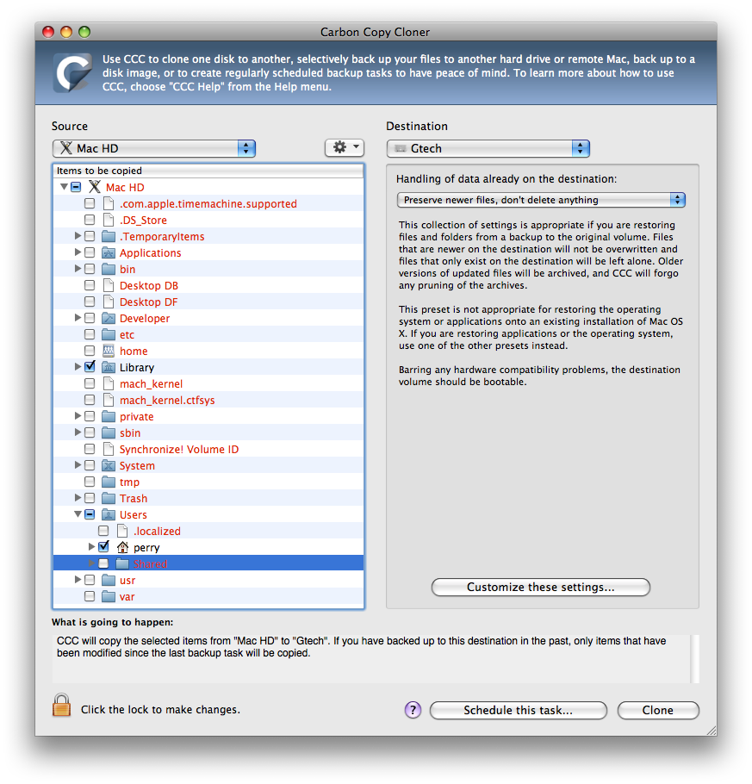Click the Clone button
Screen dimensions: 752x784
point(658,710)
